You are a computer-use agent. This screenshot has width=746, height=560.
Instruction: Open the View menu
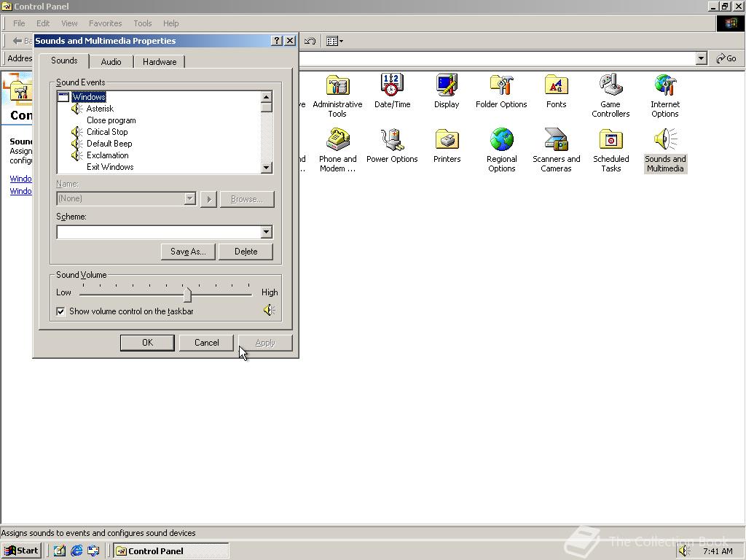pos(69,23)
